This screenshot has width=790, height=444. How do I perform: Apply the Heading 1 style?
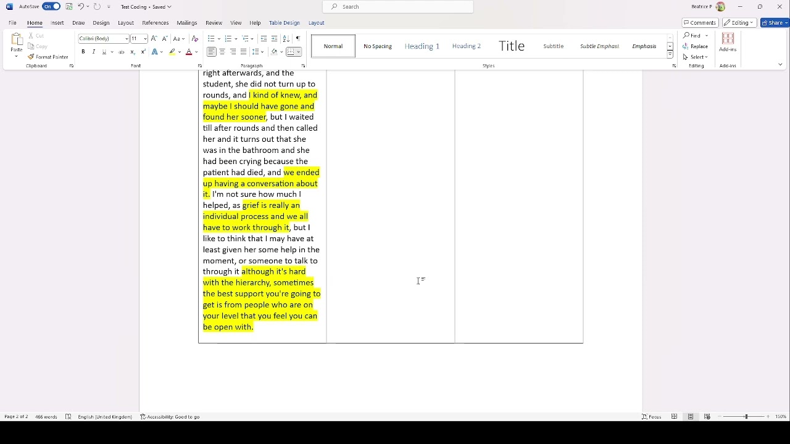pos(422,46)
